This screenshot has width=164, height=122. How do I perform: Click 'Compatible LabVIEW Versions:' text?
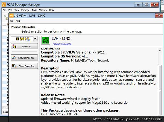pos(66,52)
